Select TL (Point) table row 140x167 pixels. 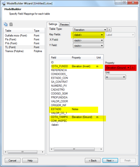point(24,47)
